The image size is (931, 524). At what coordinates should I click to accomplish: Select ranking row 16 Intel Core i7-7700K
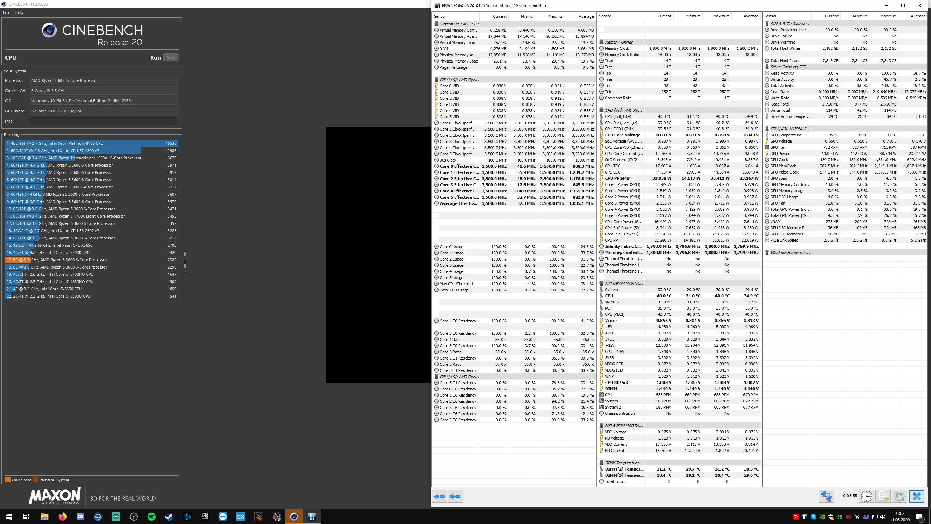tap(92, 253)
